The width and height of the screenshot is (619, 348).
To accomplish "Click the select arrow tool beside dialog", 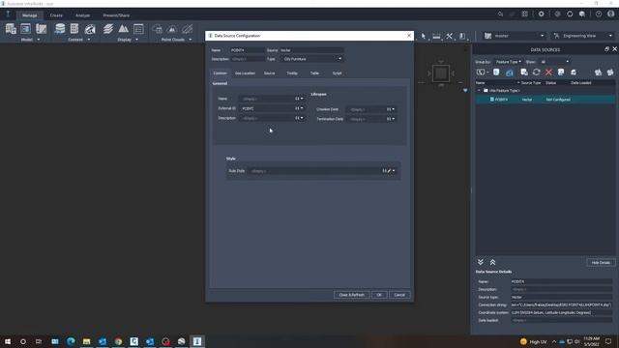I will (424, 37).
